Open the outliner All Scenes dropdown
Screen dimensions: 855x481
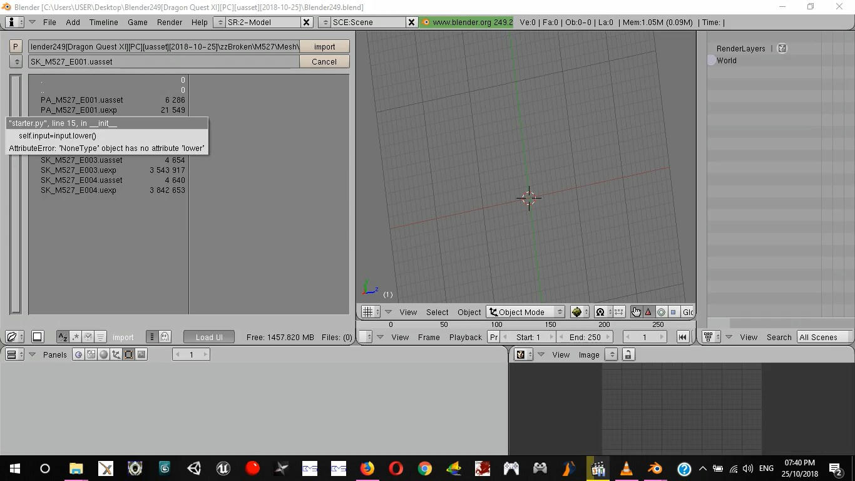pyautogui.click(x=825, y=337)
